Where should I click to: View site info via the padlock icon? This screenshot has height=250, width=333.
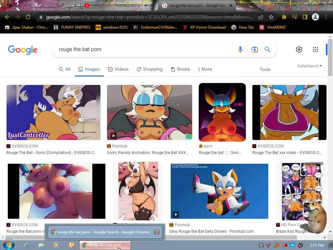(x=41, y=17)
